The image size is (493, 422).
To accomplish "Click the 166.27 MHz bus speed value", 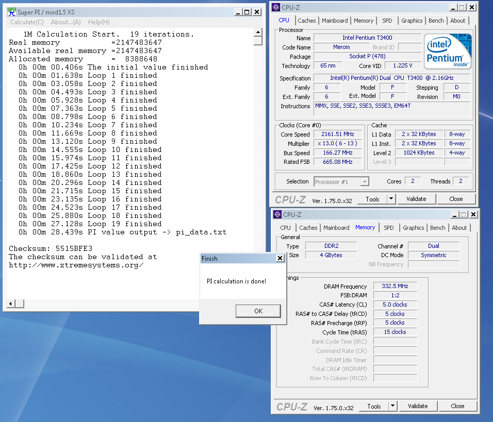I will pos(338,153).
